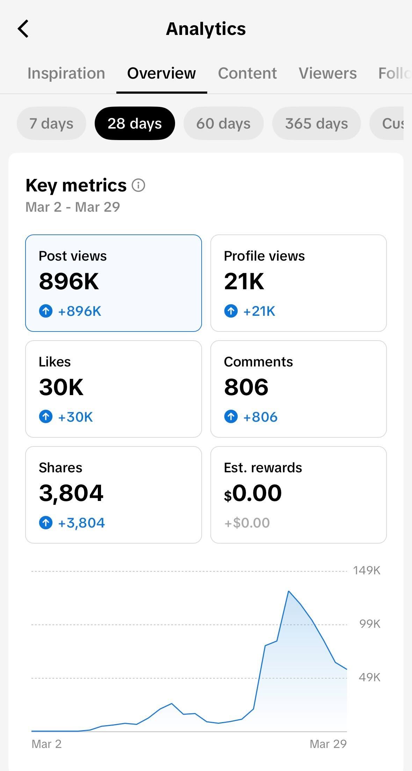This screenshot has height=771, width=412.
Task: Click the Post views increase arrow icon
Action: [x=46, y=311]
